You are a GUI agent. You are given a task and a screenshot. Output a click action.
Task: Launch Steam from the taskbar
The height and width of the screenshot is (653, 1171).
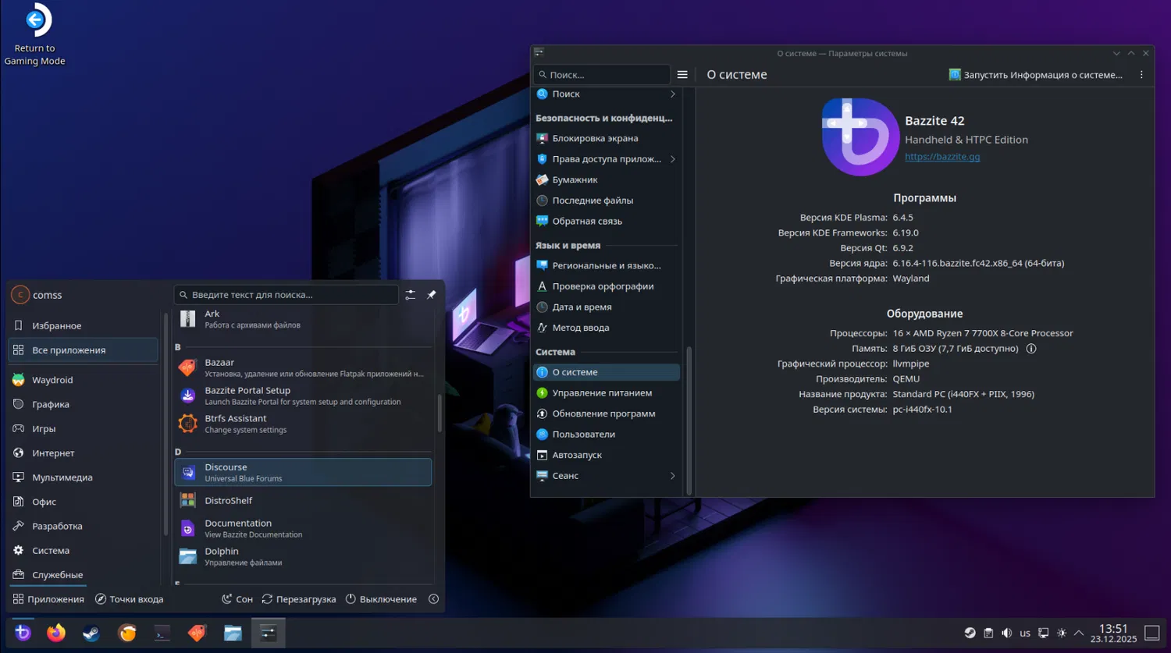pos(91,633)
